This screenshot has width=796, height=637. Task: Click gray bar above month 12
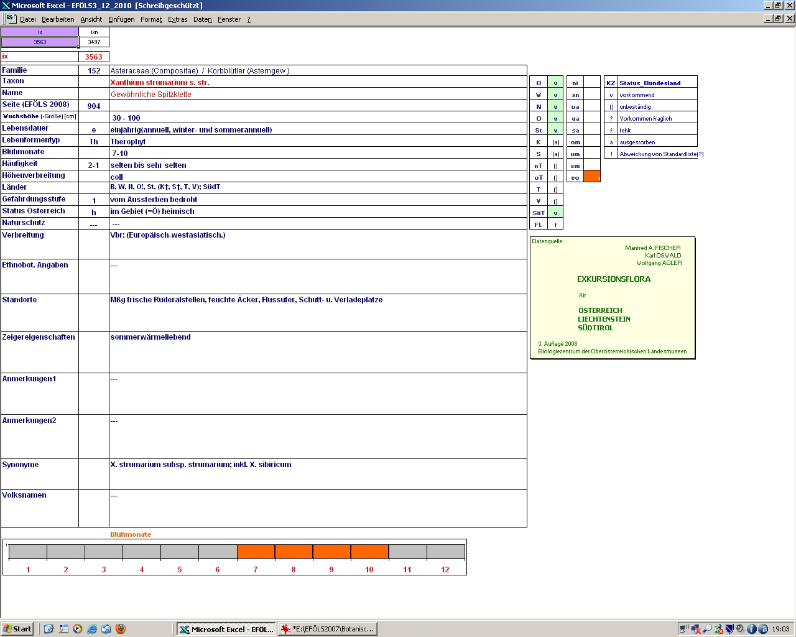(x=446, y=552)
